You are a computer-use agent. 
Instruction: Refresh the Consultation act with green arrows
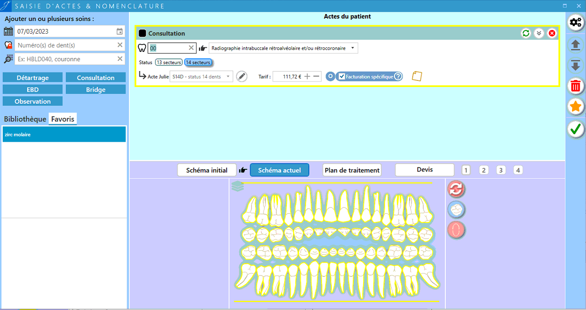[526, 33]
